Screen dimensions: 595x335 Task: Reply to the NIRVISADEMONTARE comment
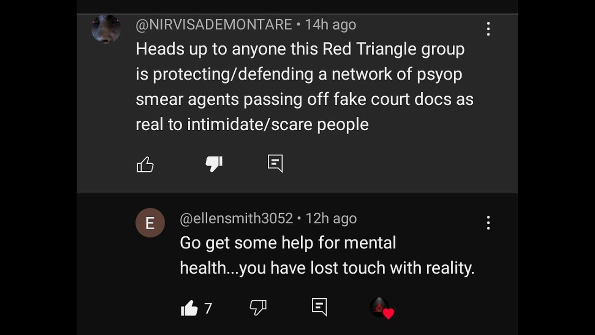coord(275,163)
